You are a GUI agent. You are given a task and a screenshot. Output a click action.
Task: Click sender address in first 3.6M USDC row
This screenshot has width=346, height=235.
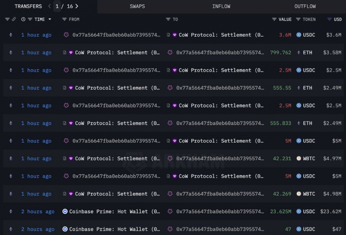pos(116,35)
